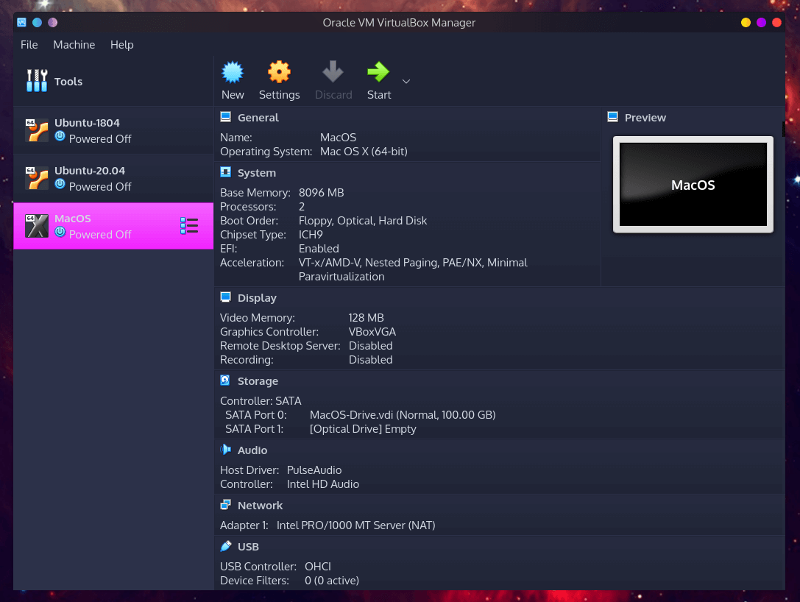Viewport: 800px width, 602px height.
Task: Click the Tools sidebar icon
Action: pos(37,81)
